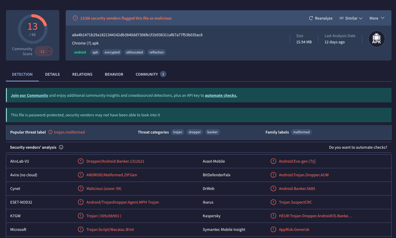Expand the More options dropdown

pyautogui.click(x=377, y=18)
